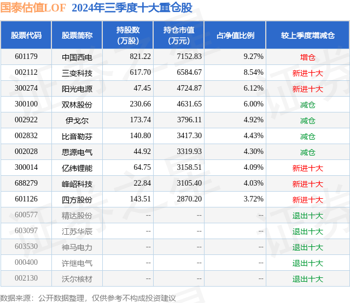The height and width of the screenshot is (303, 350).
Task: Click 新进十大 in 亿纬锂能 row
Action: (x=308, y=168)
